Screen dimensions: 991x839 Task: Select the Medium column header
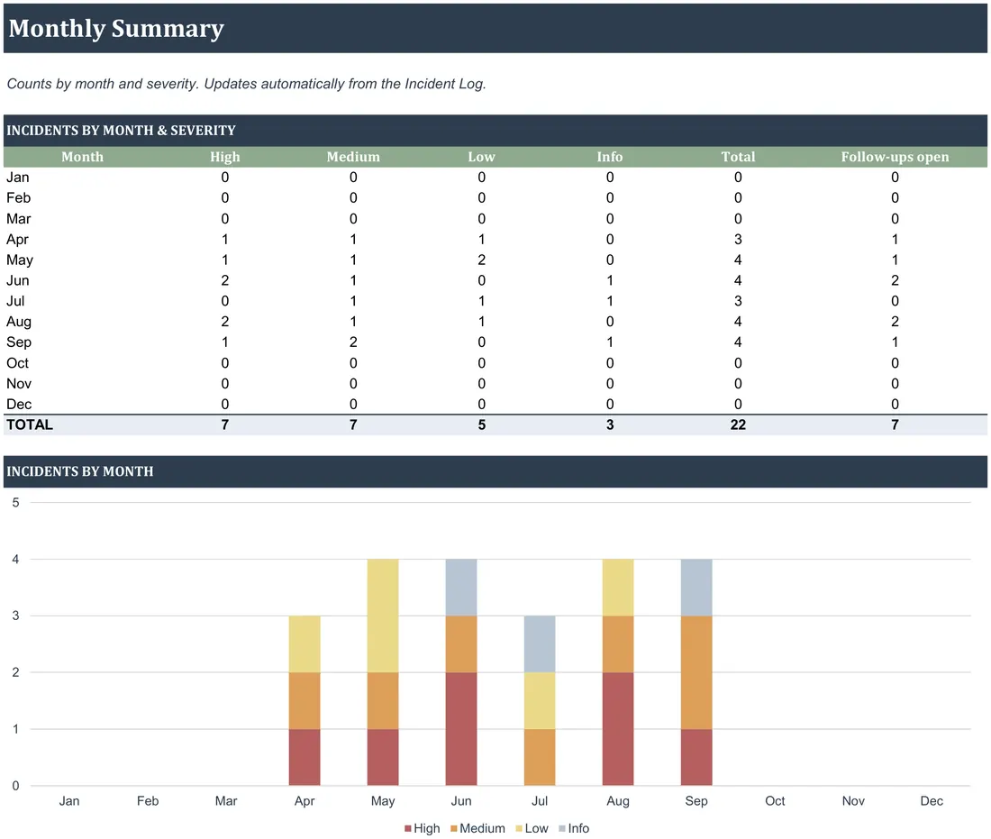[353, 157]
